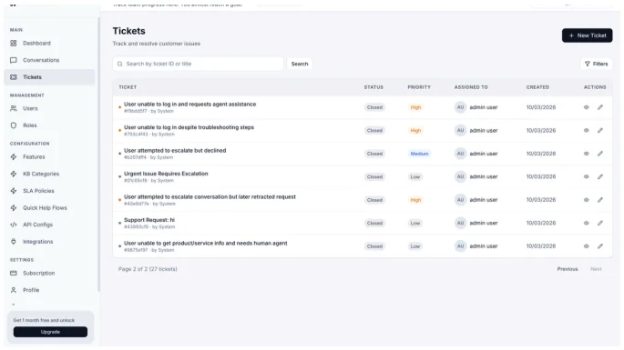Click High priority badge of 'later retracted request' ticket
The image size is (624, 350).
click(415, 200)
